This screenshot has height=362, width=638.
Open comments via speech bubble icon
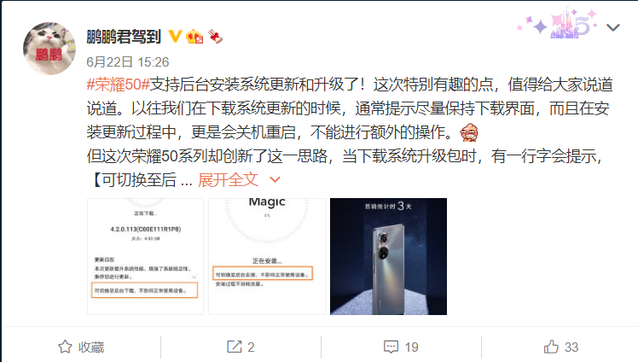(391, 347)
